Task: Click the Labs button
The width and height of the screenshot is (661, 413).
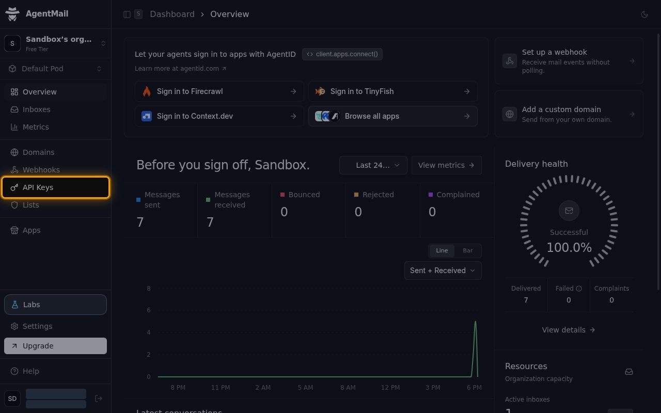Action: pyautogui.click(x=56, y=305)
